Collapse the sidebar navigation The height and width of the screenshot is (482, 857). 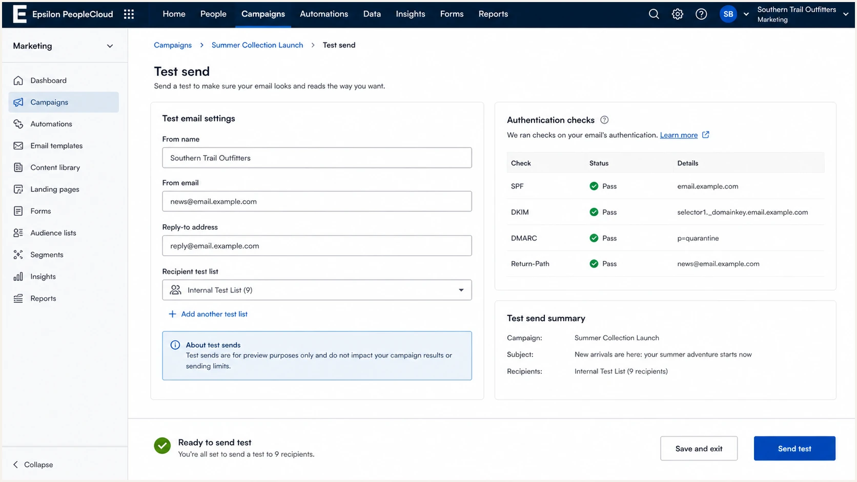33,465
